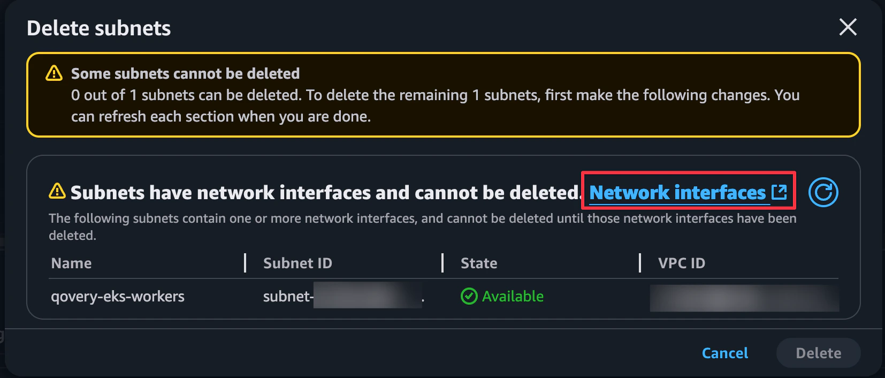
Task: Click the warning triangle in the yellow banner
Action: (x=54, y=74)
